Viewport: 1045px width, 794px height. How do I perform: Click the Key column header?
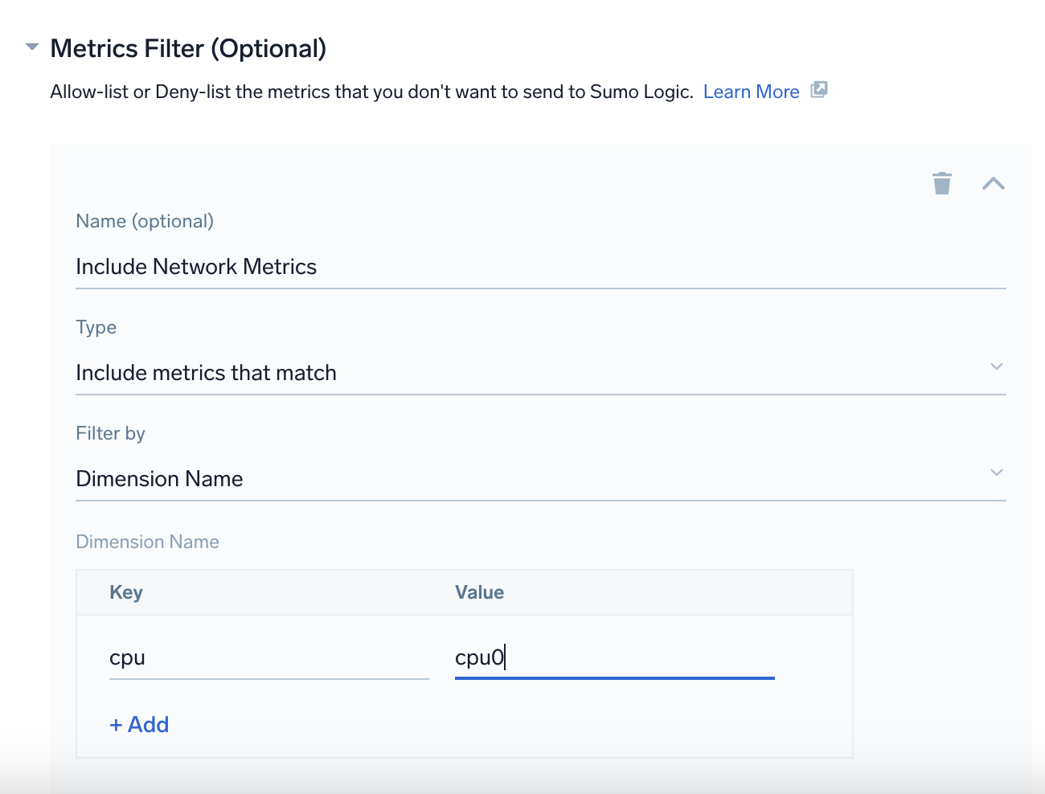pos(126,592)
